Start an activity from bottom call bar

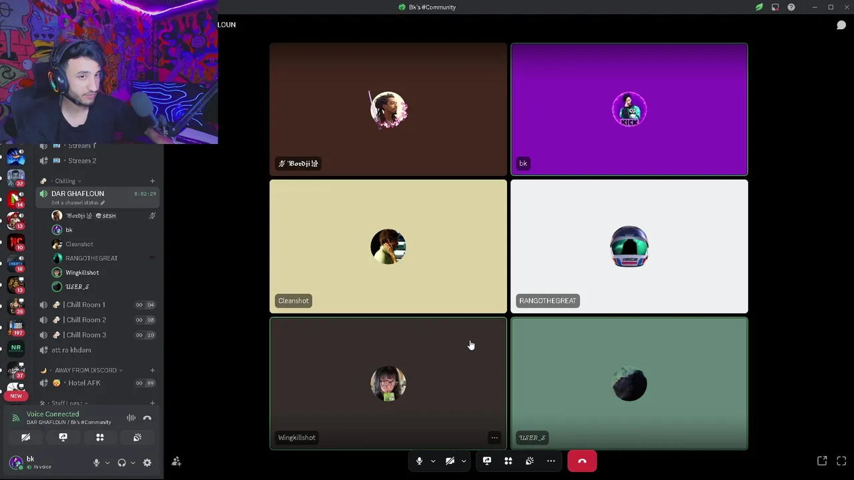508,461
